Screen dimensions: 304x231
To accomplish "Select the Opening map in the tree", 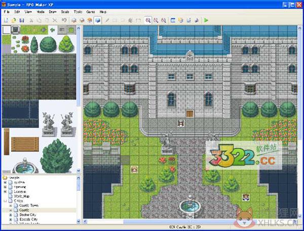I will 20,187.
